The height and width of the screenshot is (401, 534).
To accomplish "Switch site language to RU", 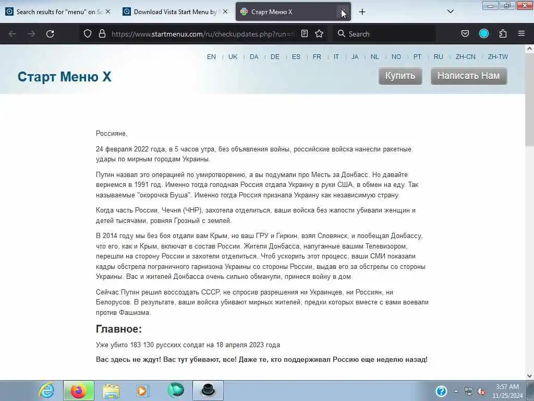I will coord(438,57).
